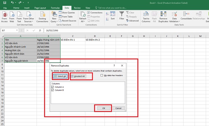Viewport: 209px width, 126px height.
Task: Toggle My data has headers checkbox
Action: click(102, 75)
